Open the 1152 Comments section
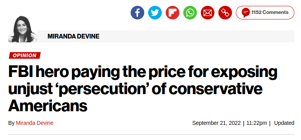 click(265, 13)
